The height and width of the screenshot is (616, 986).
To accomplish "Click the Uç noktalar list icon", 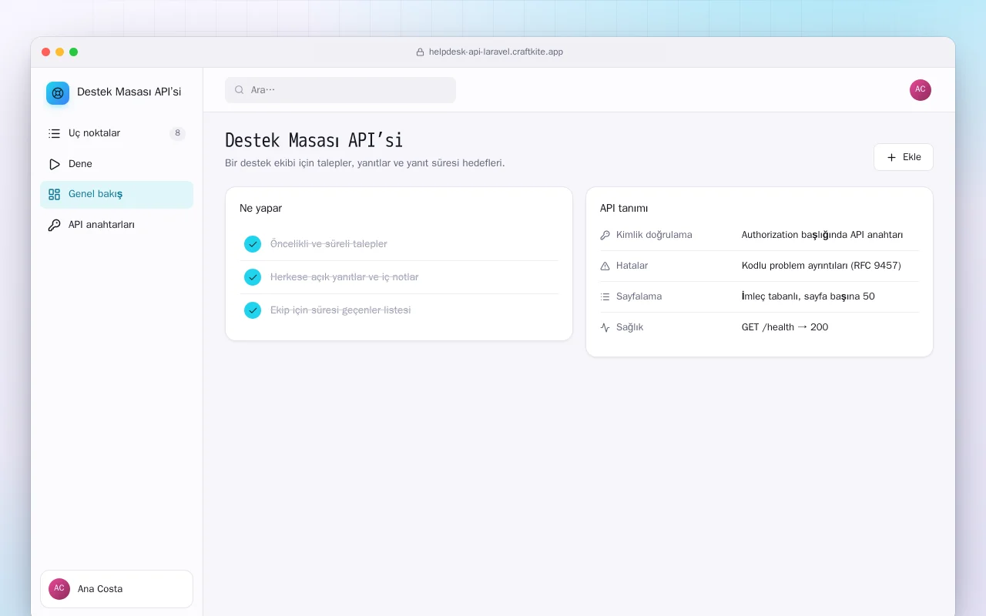I will tap(54, 133).
